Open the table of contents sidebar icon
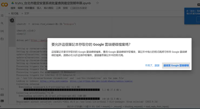The image size is (200, 109). pos(2,16)
